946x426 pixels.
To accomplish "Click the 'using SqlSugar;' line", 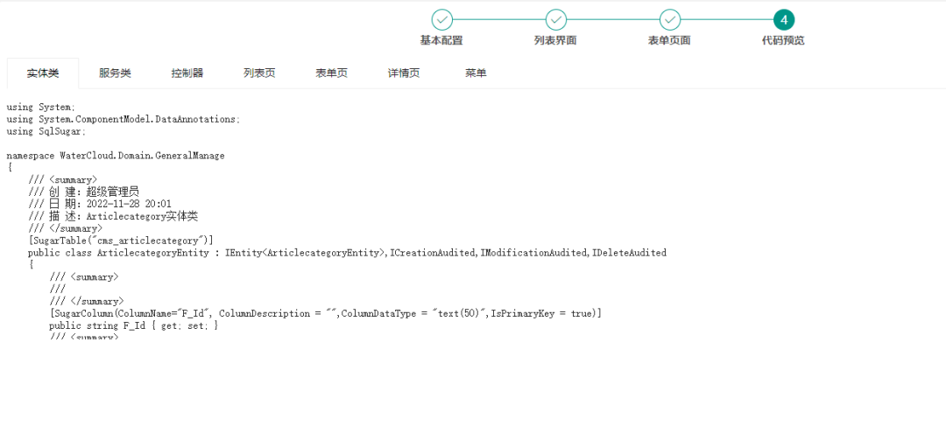I will [46, 131].
